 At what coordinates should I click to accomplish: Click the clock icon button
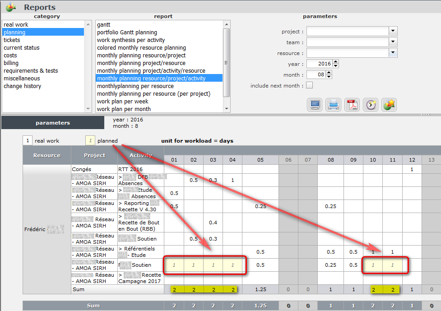pyautogui.click(x=370, y=105)
